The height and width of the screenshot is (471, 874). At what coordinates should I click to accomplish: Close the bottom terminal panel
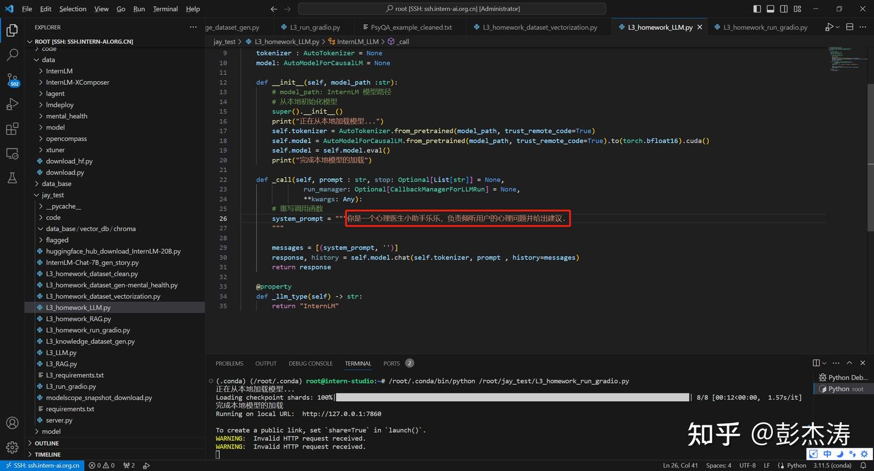pyautogui.click(x=863, y=362)
